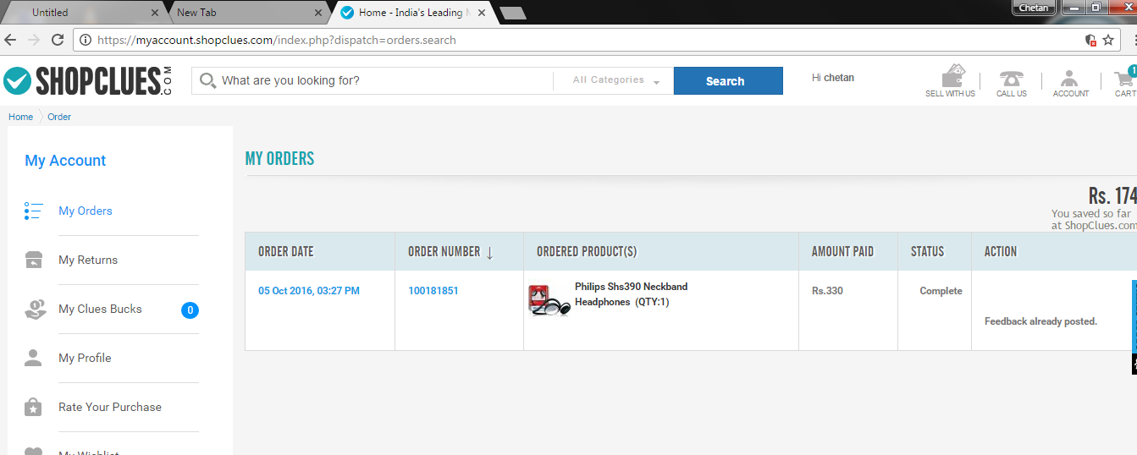Click the Order Date column header
Image resolution: width=1137 pixels, height=455 pixels.
(286, 251)
